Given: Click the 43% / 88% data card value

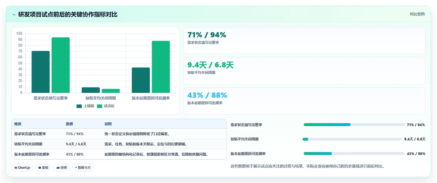Looking at the screenshot, I should pos(207,95).
